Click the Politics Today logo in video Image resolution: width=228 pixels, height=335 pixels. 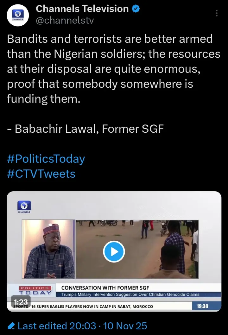[x=35, y=290]
